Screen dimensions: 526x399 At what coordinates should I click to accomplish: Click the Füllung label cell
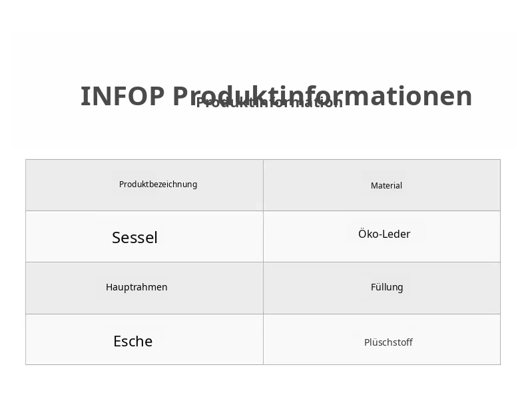[382, 288]
